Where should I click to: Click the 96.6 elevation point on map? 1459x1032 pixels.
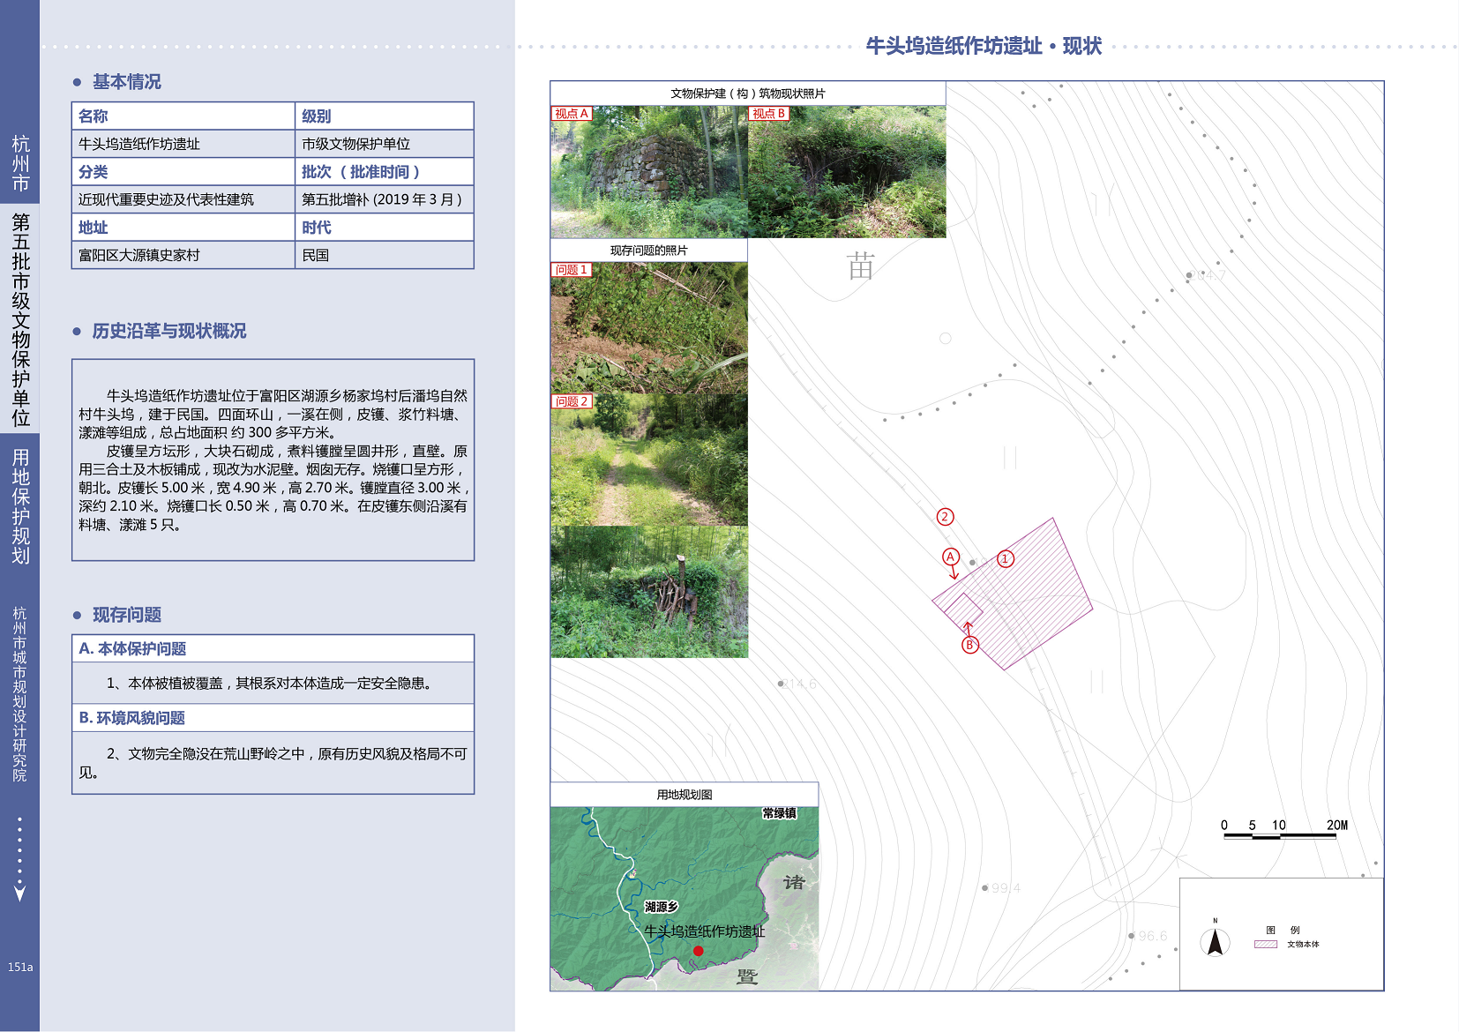coord(1132,936)
